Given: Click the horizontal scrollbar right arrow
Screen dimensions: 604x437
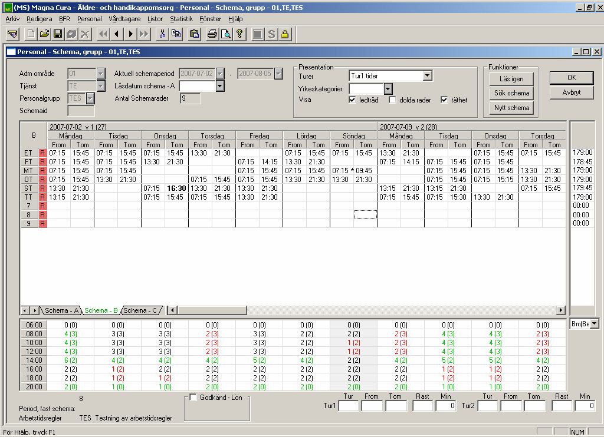Looking at the screenshot, I should [x=561, y=310].
